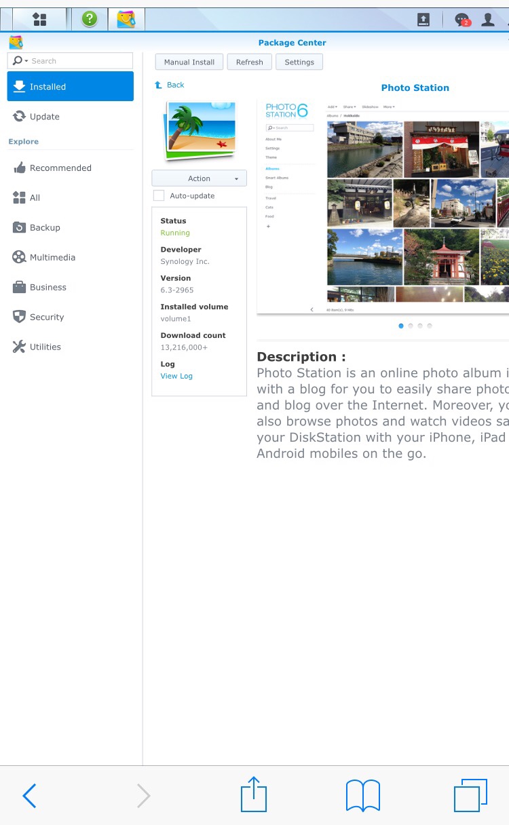The width and height of the screenshot is (509, 825).
Task: Tap browser forward arrow
Action: click(x=143, y=796)
